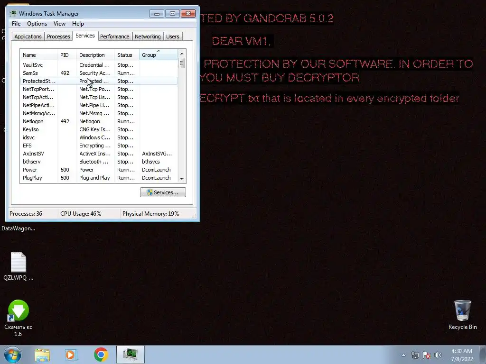
Task: Select the Скачать кс 1.6 shortcut
Action: pyautogui.click(x=19, y=318)
